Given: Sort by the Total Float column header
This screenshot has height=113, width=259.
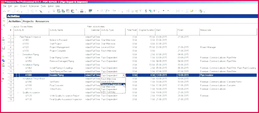Looking at the screenshot, I should [131, 30].
